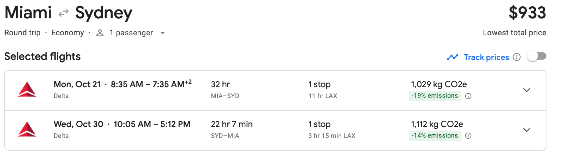Viewport: 562px width, 163px height.
Task: Click the 11 hr LAX layover text
Action: [x=323, y=96]
